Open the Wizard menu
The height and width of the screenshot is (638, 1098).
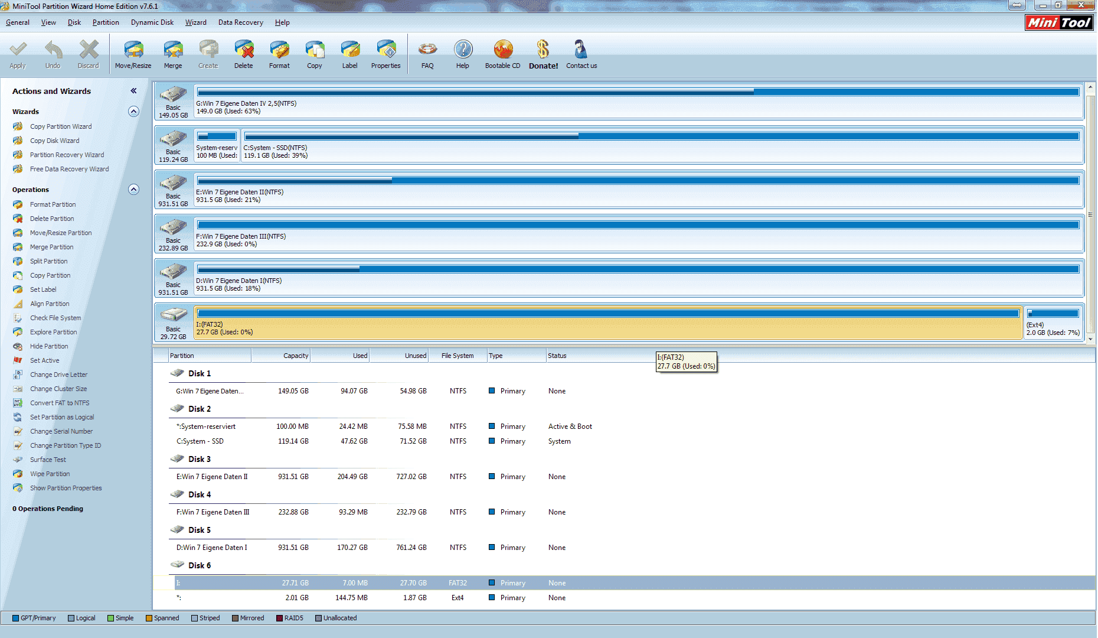pos(196,22)
